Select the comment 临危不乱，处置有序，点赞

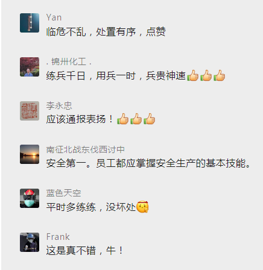(x=106, y=32)
